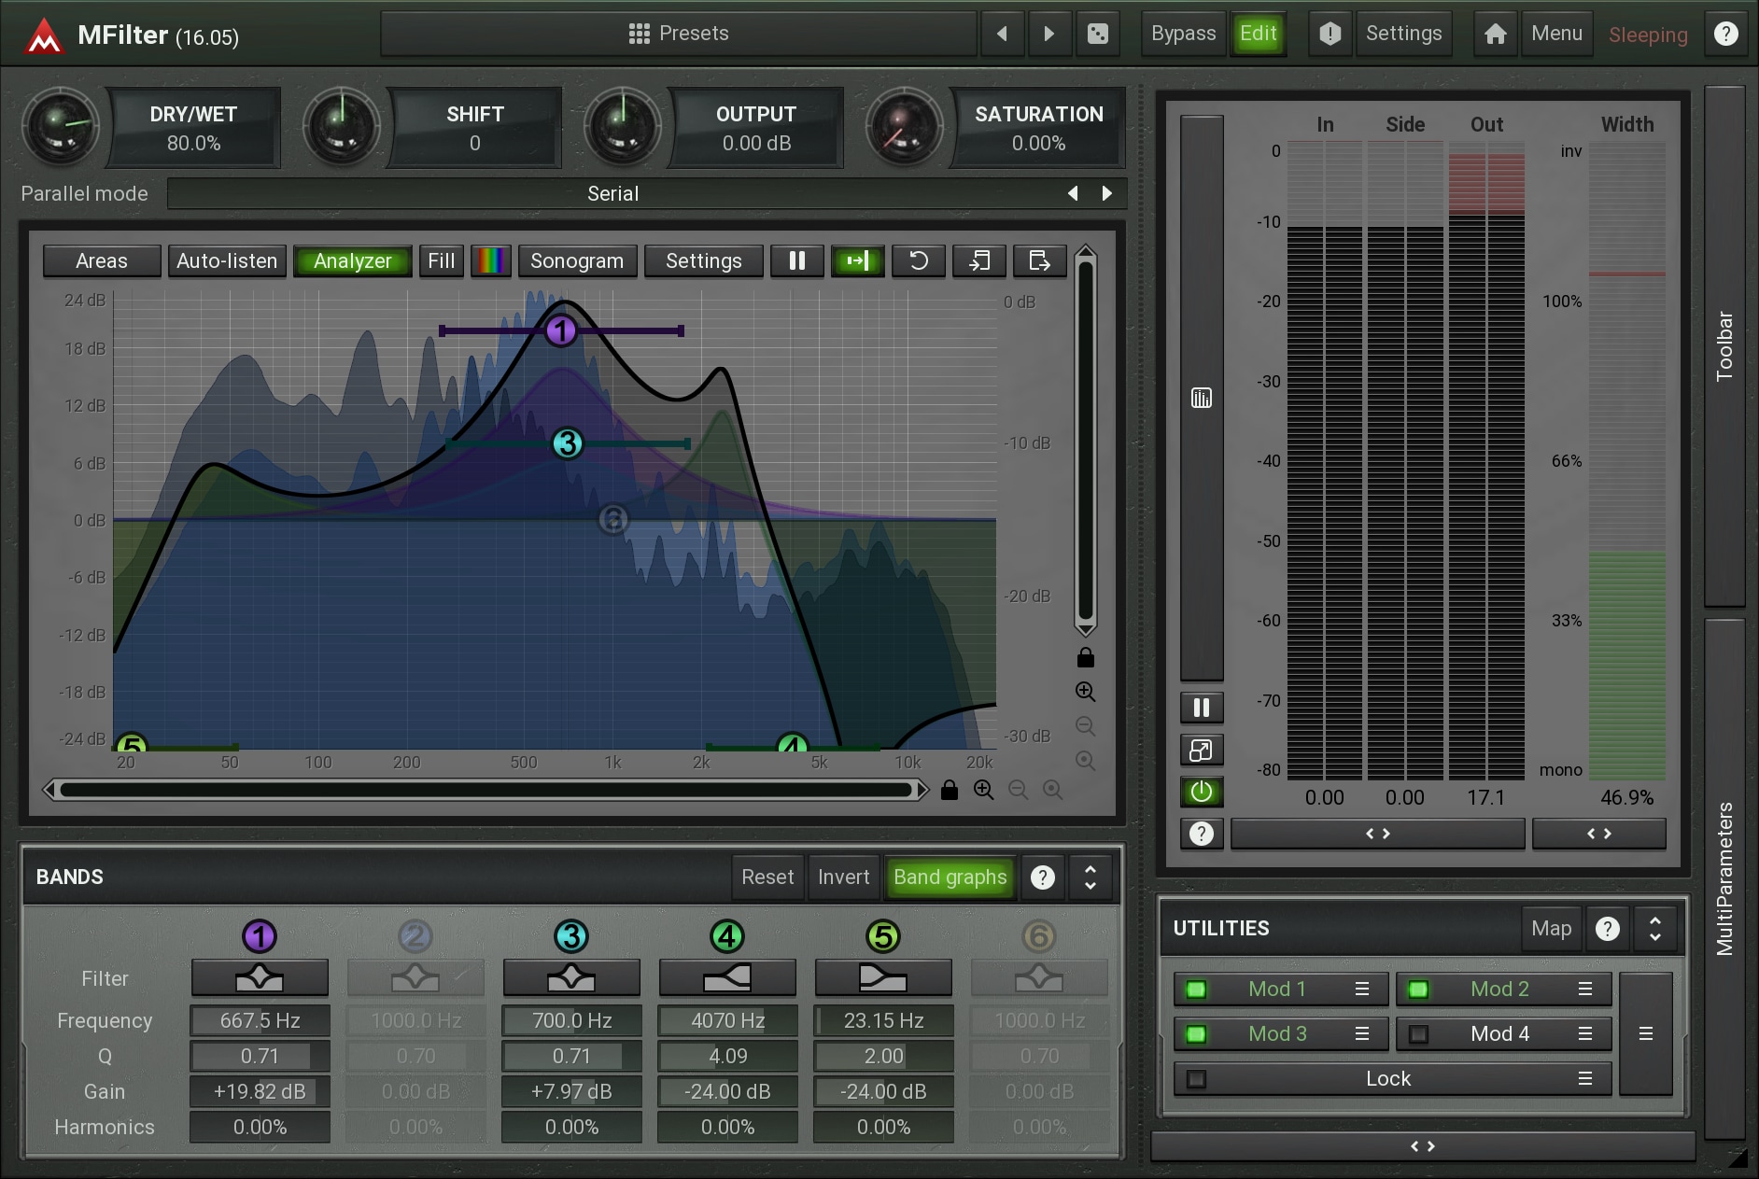
Task: Pause the analyzer display
Action: pos(797,260)
